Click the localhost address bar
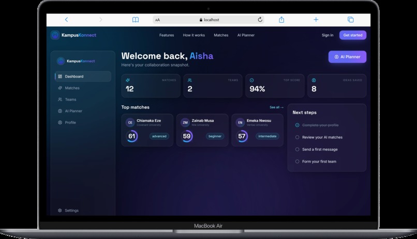Image resolution: width=417 pixels, height=239 pixels. [x=209, y=20]
